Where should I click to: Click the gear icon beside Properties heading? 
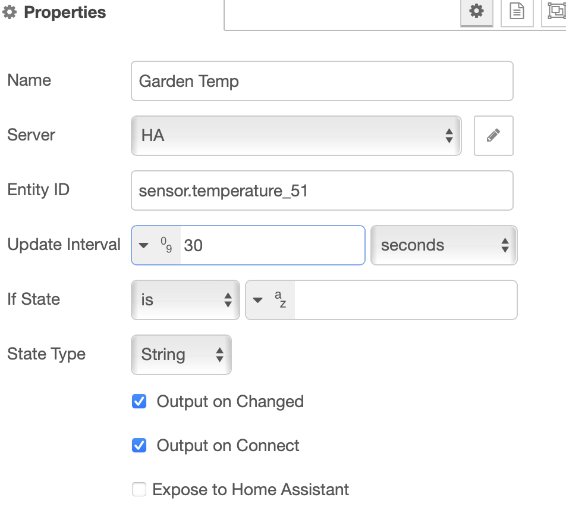tap(11, 12)
